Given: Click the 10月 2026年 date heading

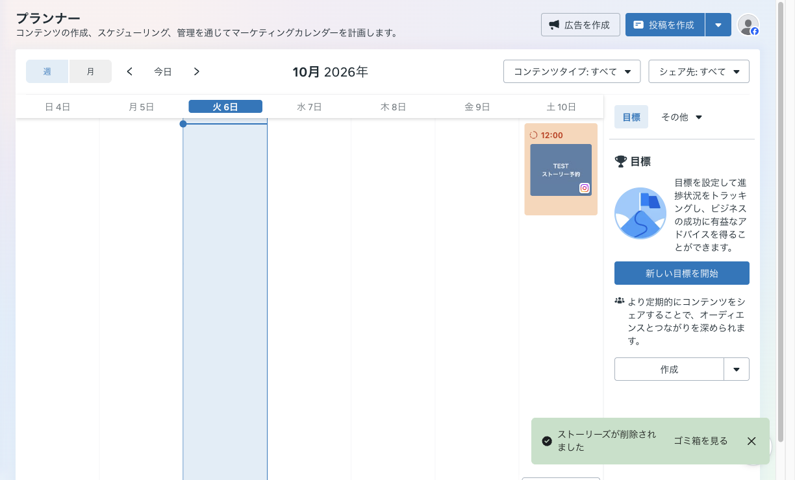Looking at the screenshot, I should tap(330, 71).
